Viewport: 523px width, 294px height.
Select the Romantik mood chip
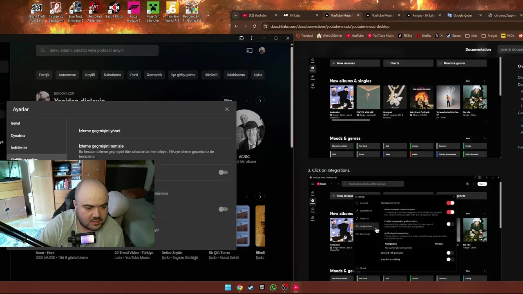pos(154,75)
